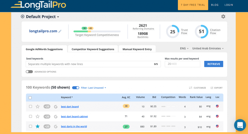Open the chat support bubble
This screenshot has width=248, height=134.
[240, 125]
